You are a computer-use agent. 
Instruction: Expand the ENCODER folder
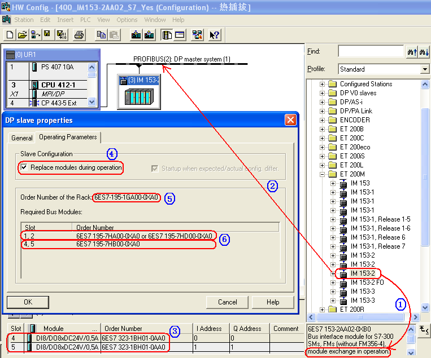322,121
